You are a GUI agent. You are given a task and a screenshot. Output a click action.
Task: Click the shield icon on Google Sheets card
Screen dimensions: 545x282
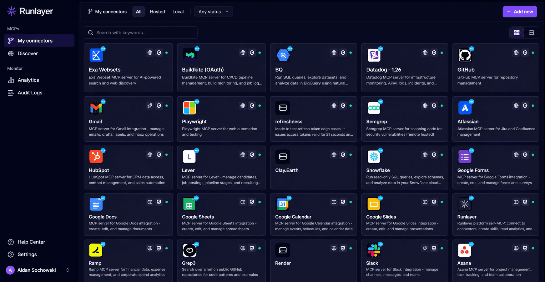(252, 202)
